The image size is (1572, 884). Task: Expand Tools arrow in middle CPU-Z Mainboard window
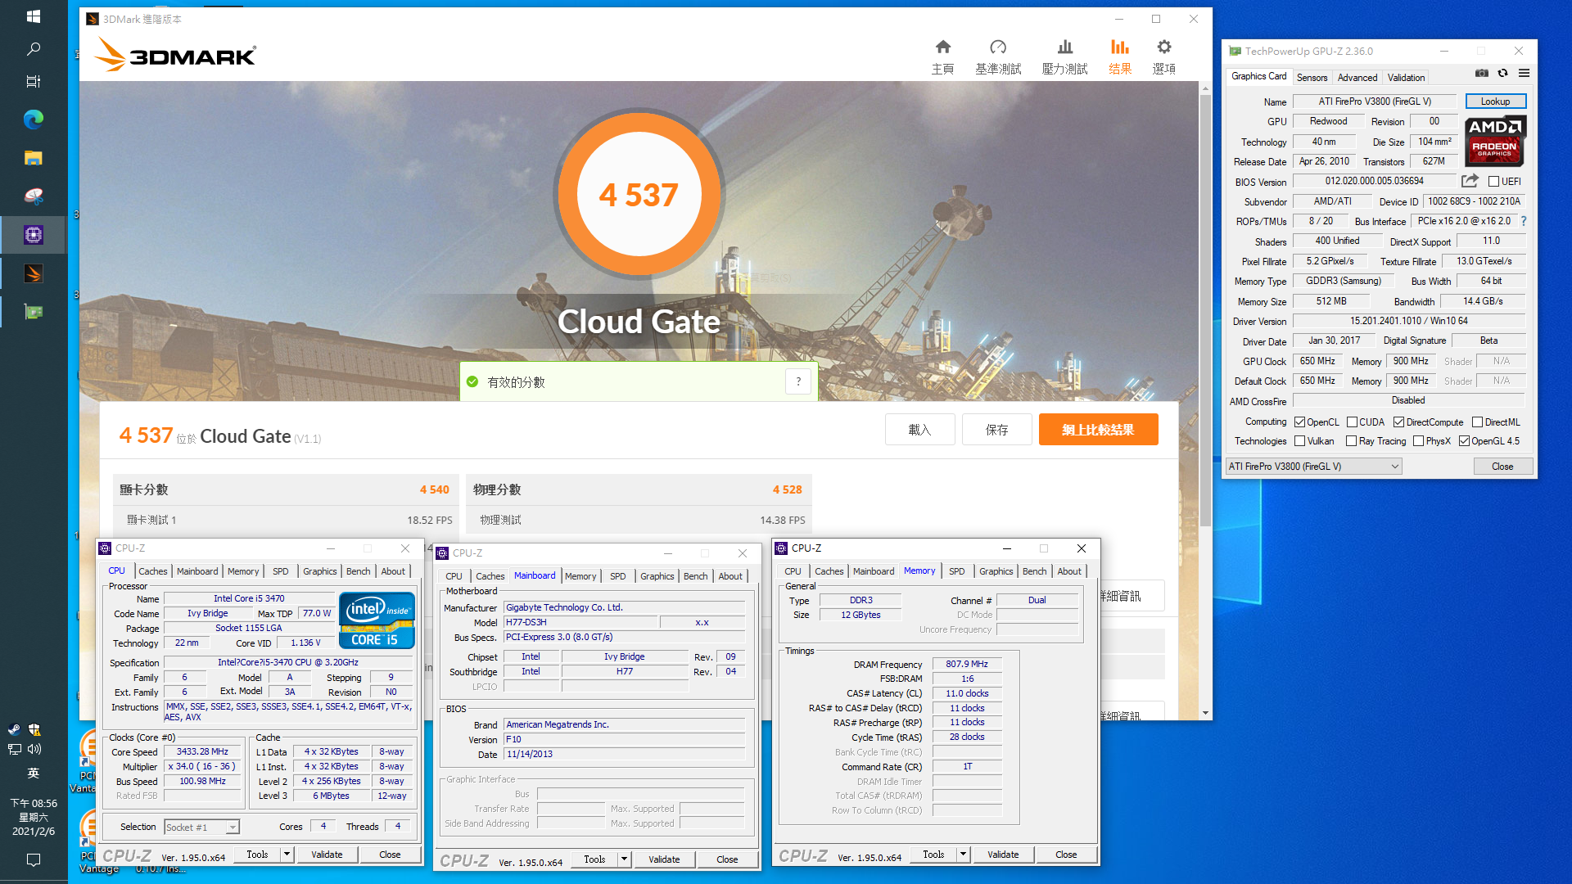click(624, 859)
